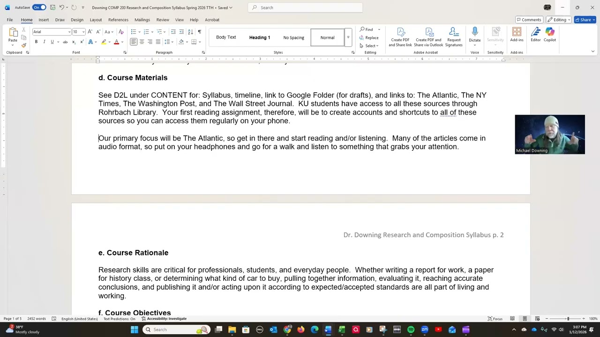
Task: Start Dictate with microphone icon
Action: tap(474, 33)
